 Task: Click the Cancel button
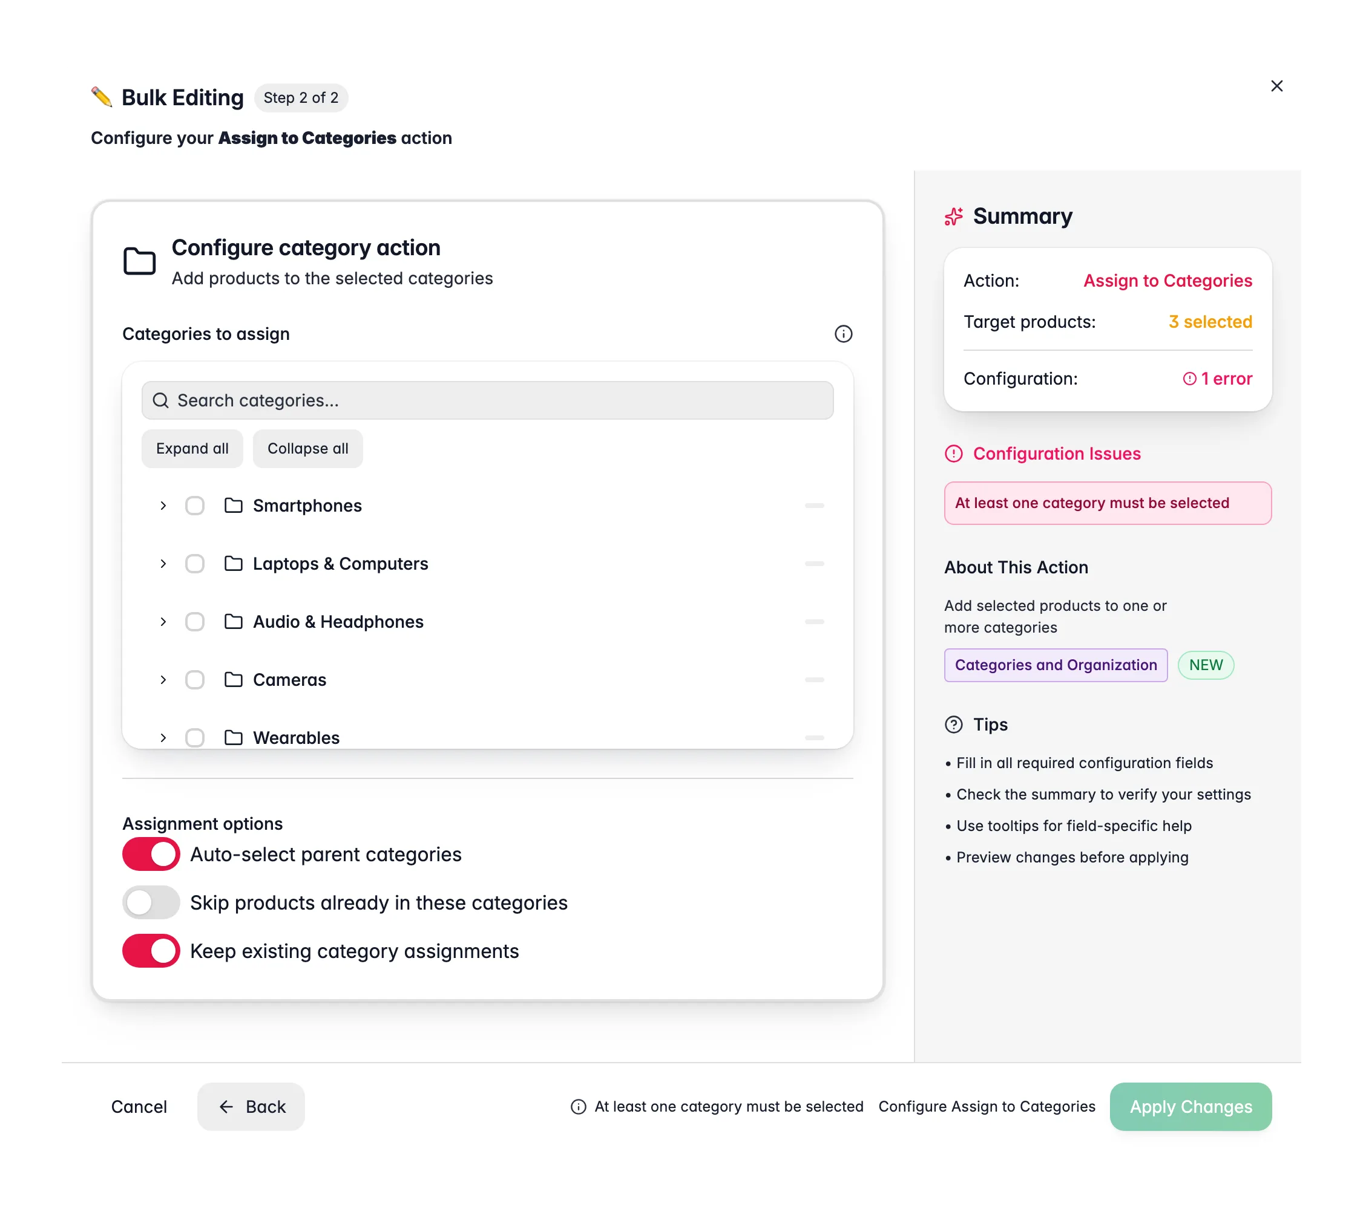(139, 1107)
